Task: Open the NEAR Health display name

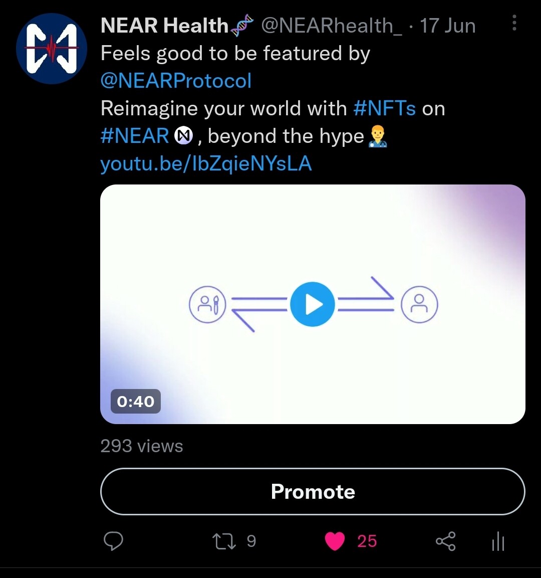Action: click(165, 26)
